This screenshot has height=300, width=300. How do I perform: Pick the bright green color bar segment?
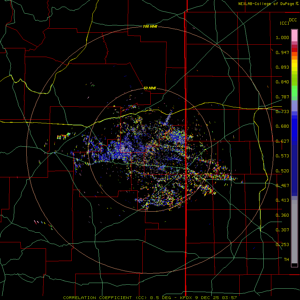[x=294, y=91]
